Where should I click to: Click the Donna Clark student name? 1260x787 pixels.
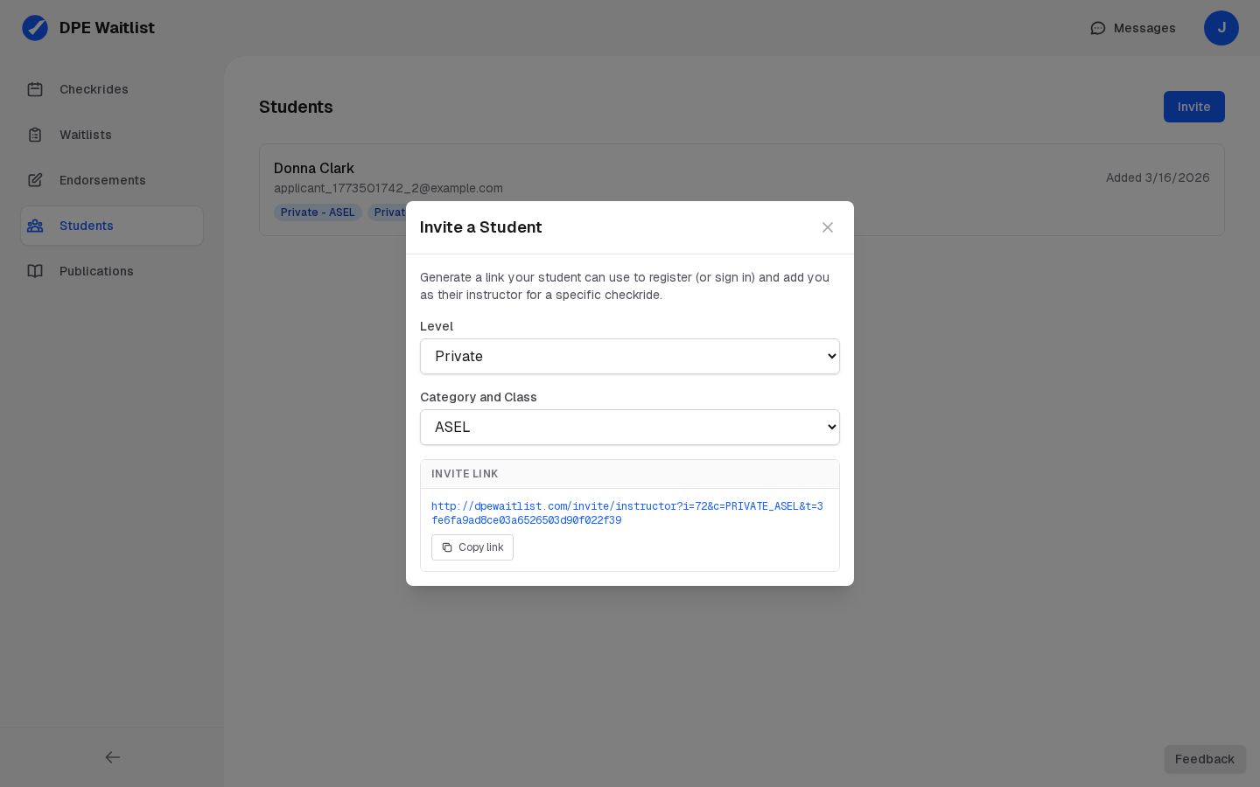click(x=314, y=168)
